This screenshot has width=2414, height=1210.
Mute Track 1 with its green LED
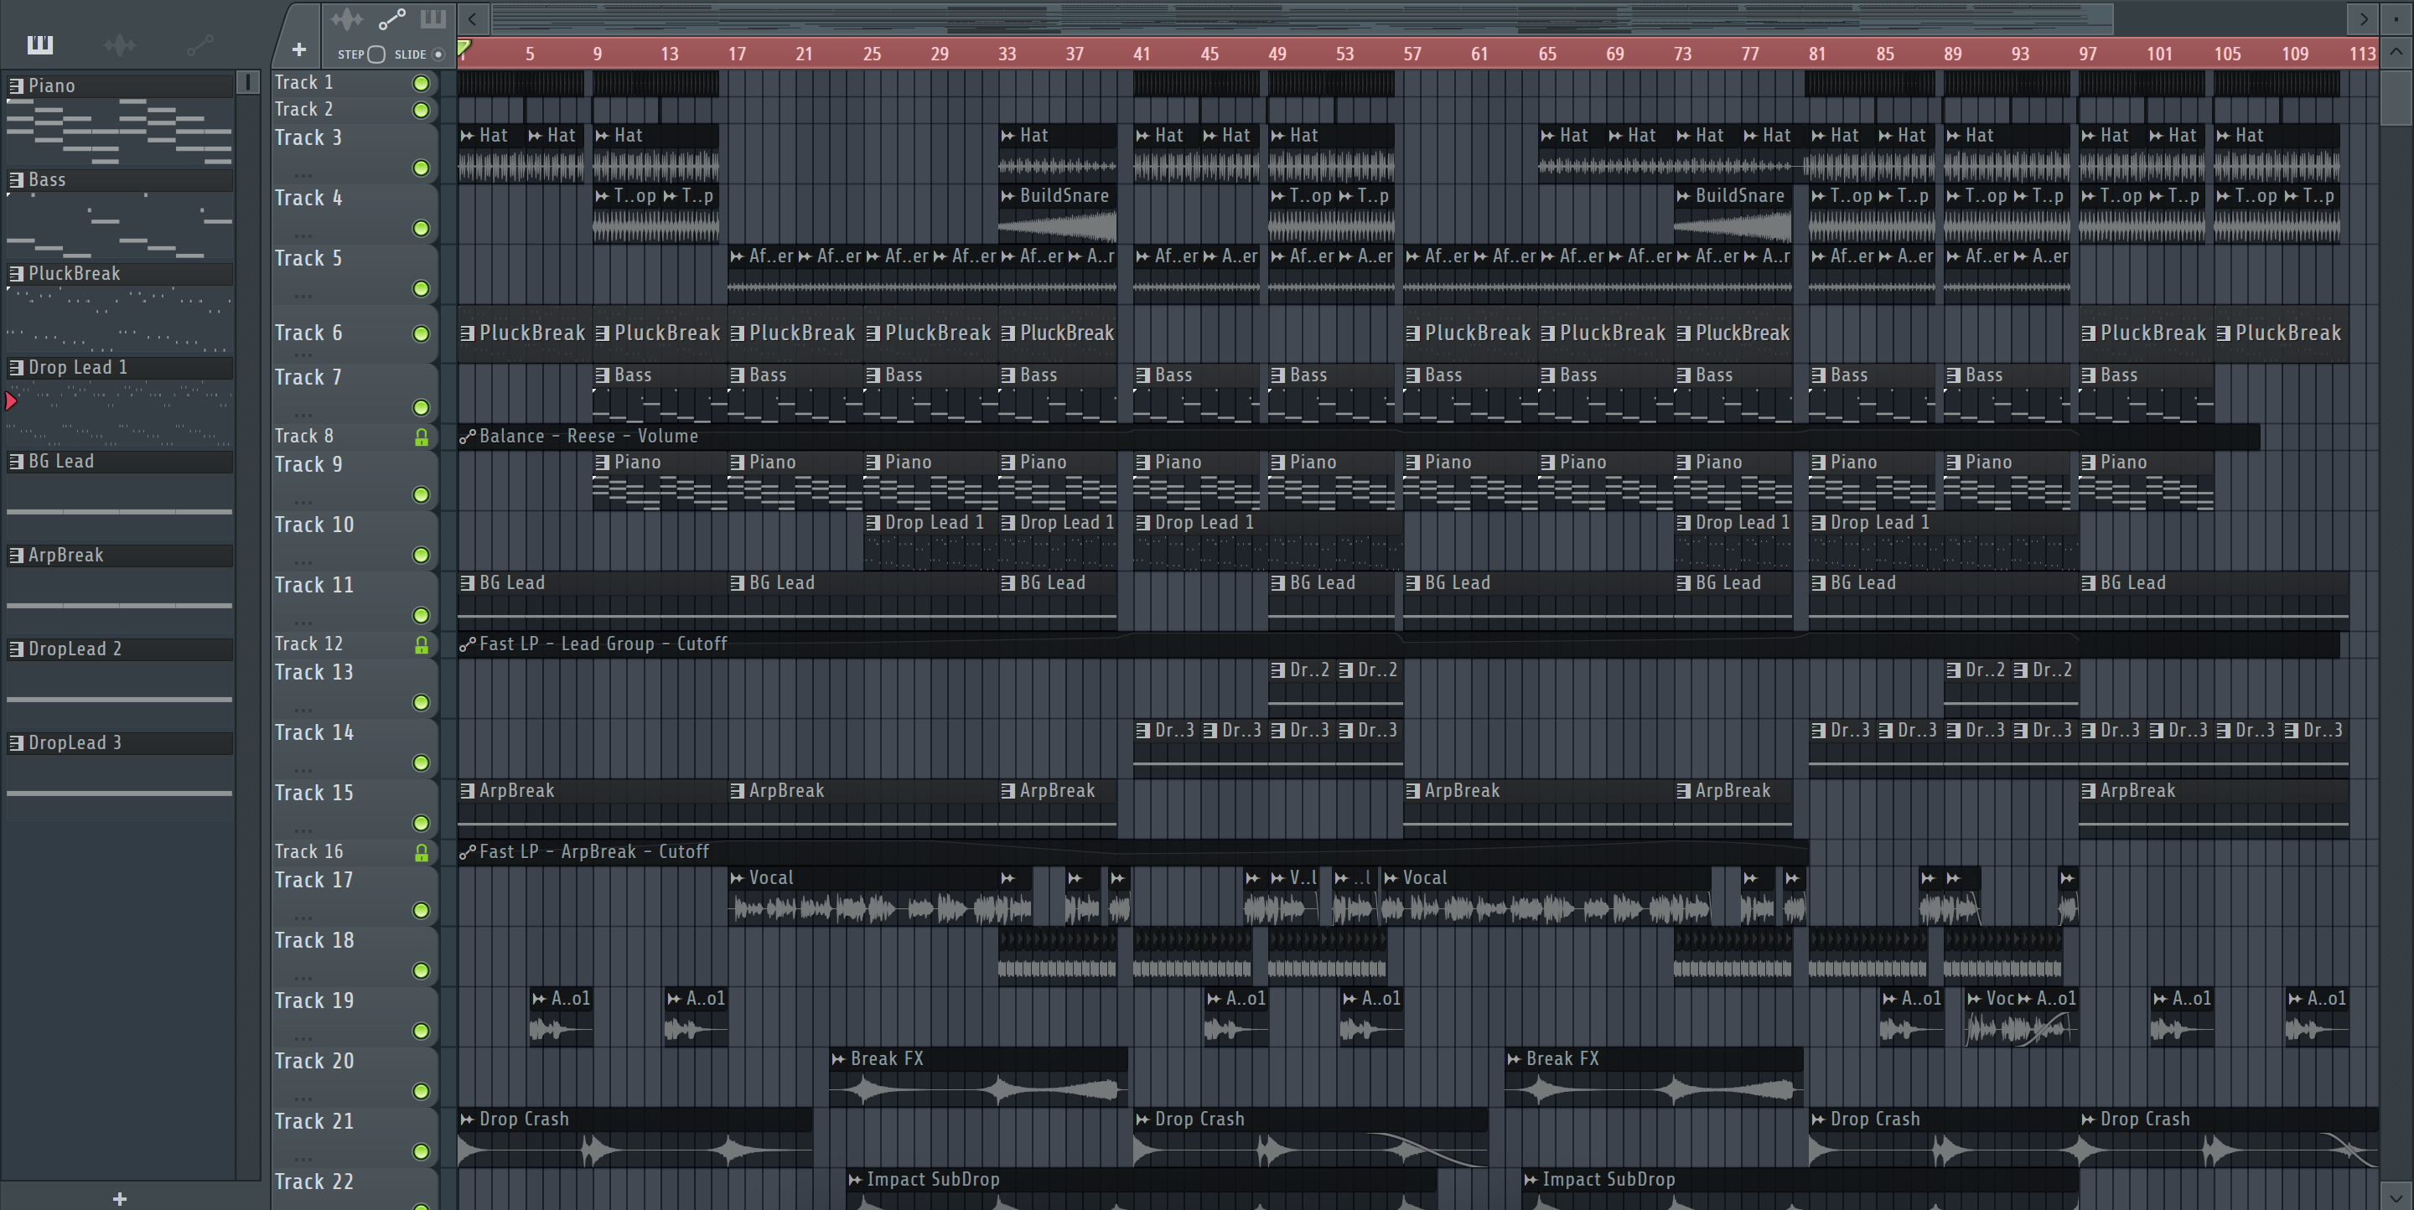tap(421, 83)
